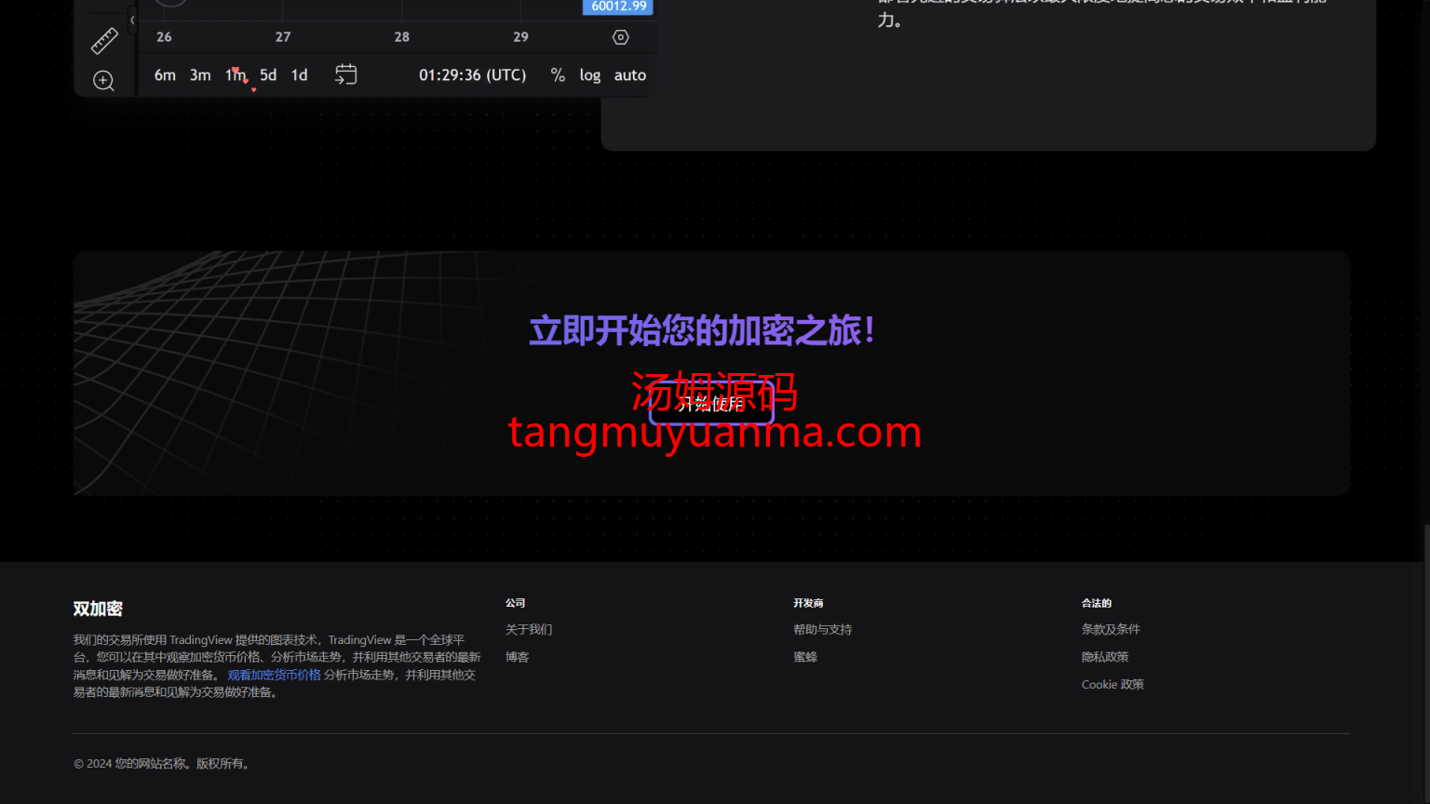Open the Go to date calendar icon
The height and width of the screenshot is (804, 1430).
tap(345, 75)
